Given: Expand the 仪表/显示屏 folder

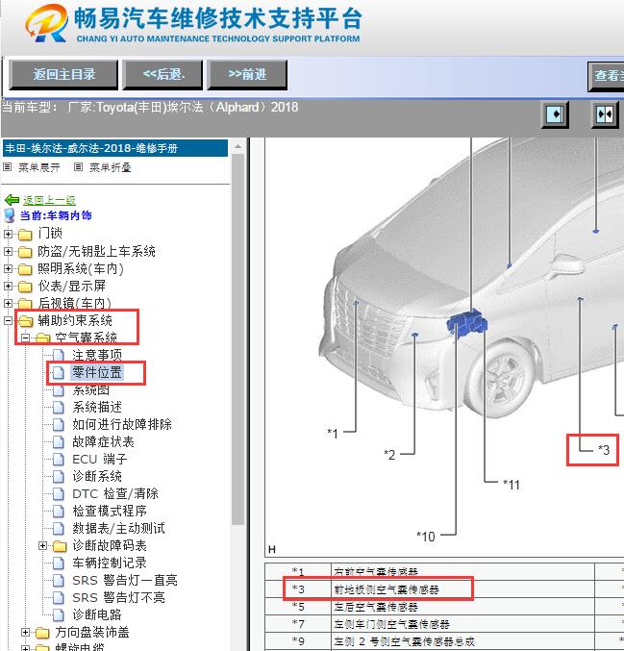Looking at the screenshot, I should (8, 286).
